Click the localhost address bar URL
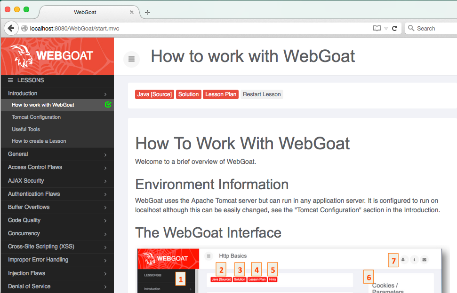 (75, 29)
